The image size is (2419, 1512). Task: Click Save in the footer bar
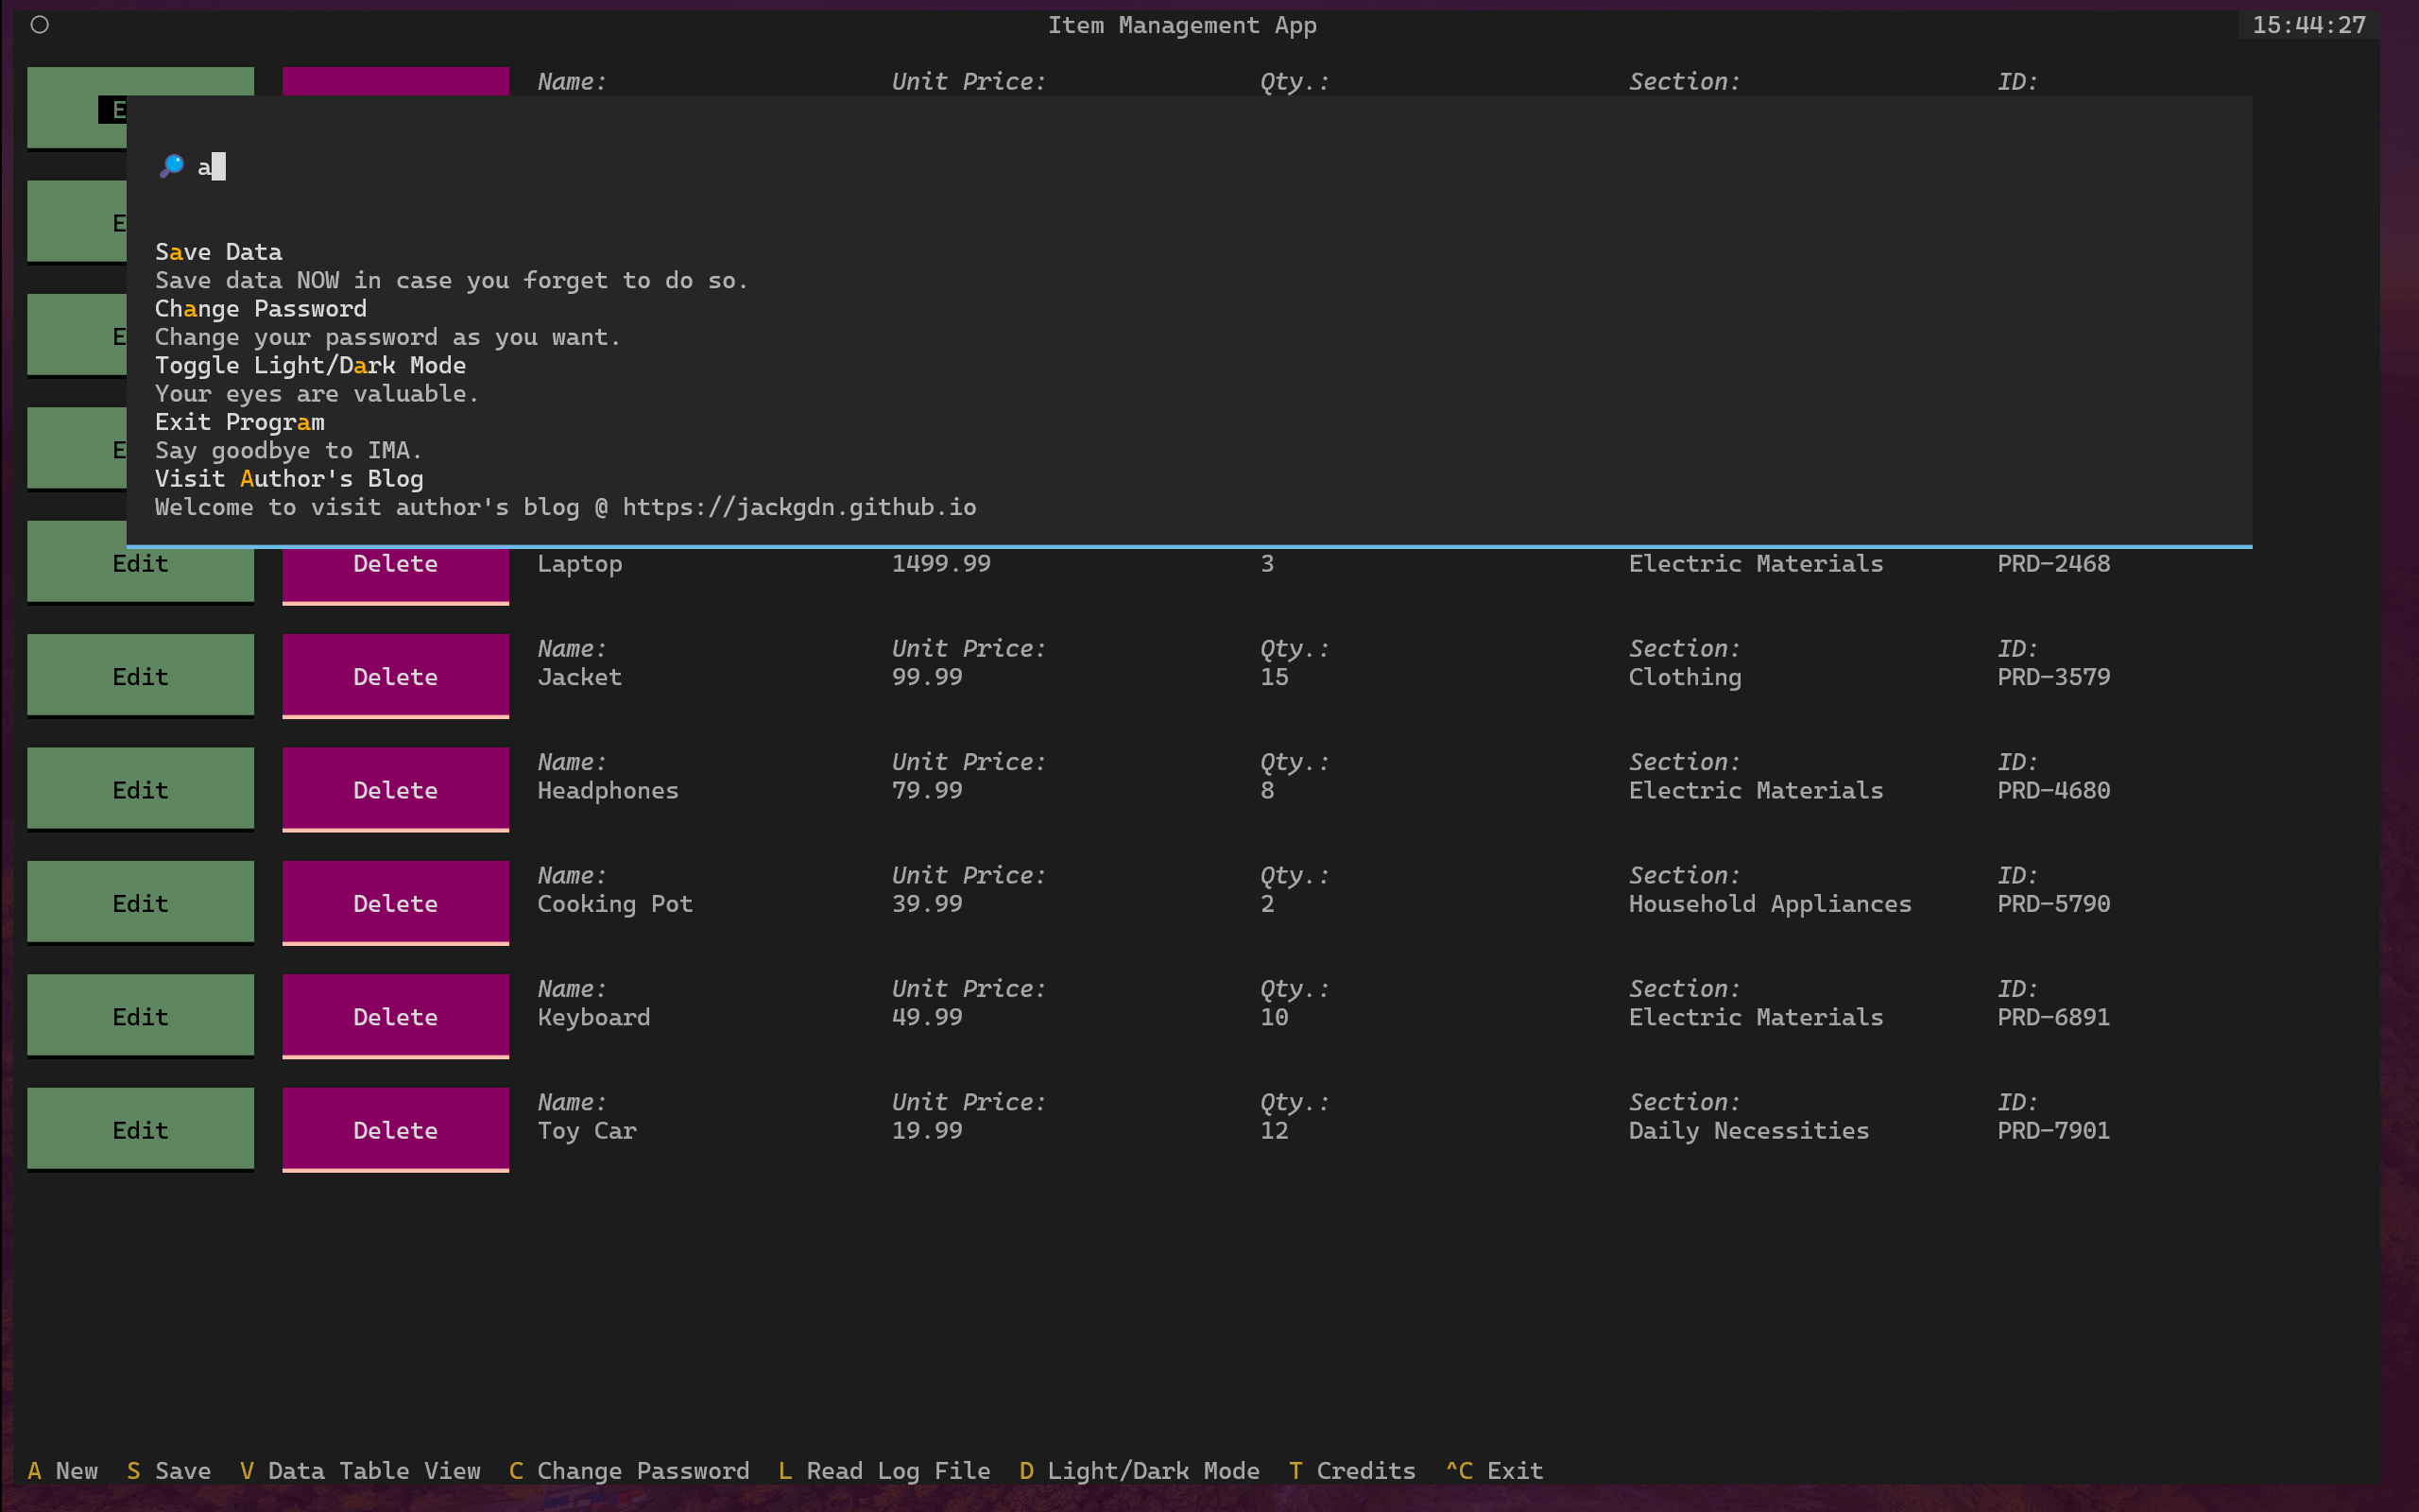tap(170, 1471)
